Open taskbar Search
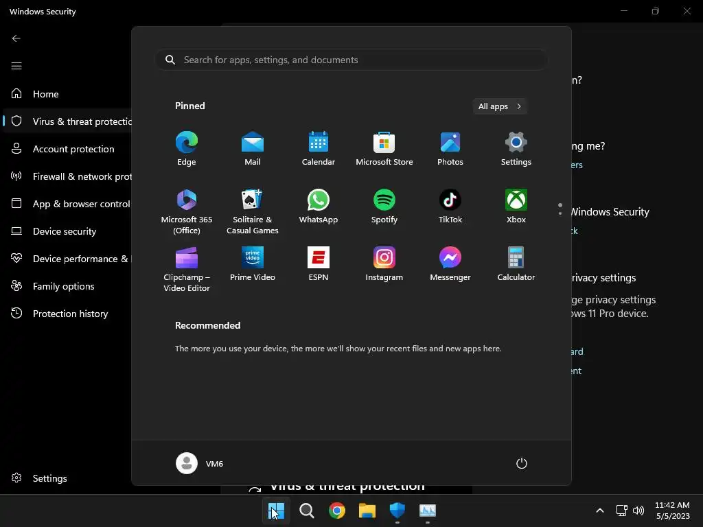 pyautogui.click(x=307, y=511)
